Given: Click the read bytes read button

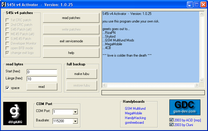Looking at the screenshot, I should coord(42,87).
